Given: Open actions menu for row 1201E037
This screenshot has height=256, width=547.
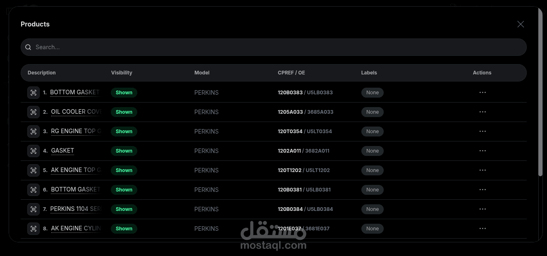Looking at the screenshot, I should (x=483, y=229).
